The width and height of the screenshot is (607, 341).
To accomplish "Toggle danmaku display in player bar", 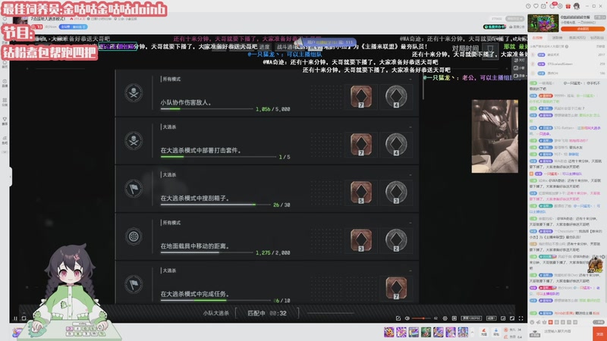I will [454, 318].
